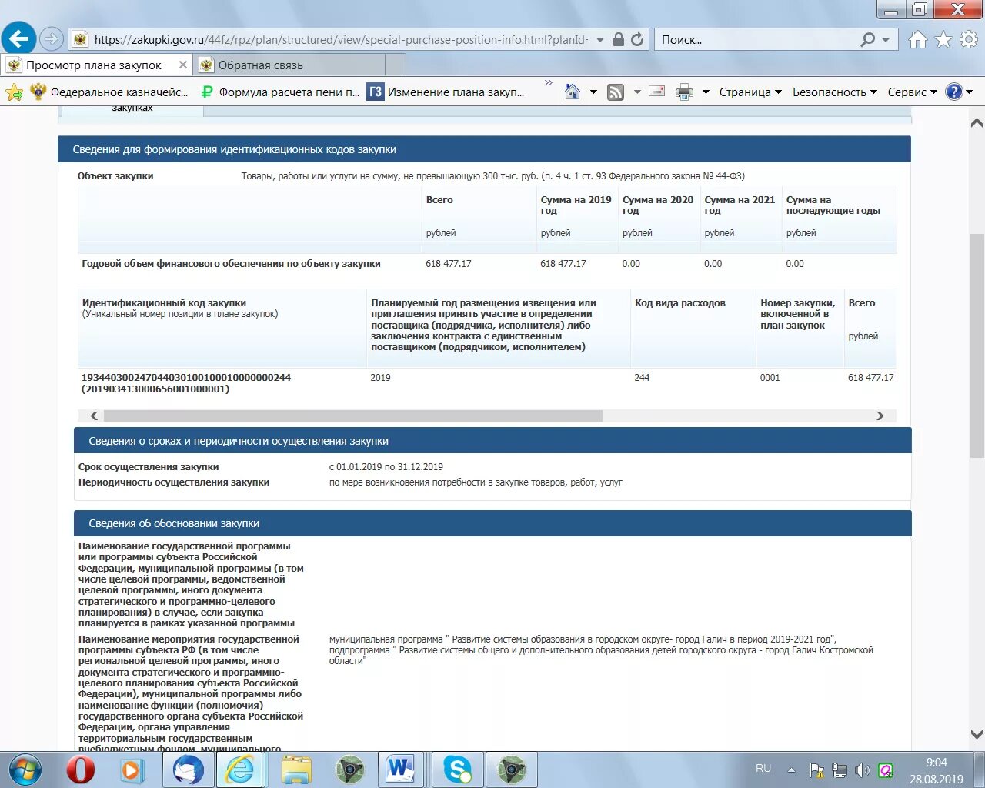Open Изменение плана закуп... favorite link
985x788 pixels.
tap(446, 92)
